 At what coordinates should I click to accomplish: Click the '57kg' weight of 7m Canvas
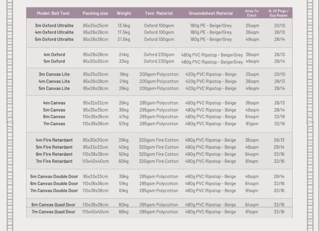124,124
